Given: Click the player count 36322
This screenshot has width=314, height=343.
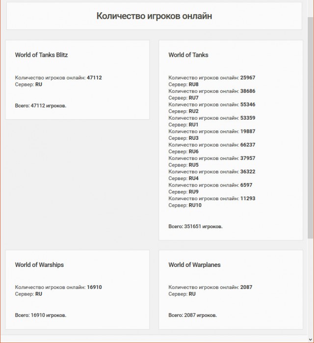Looking at the screenshot, I should tap(248, 172).
